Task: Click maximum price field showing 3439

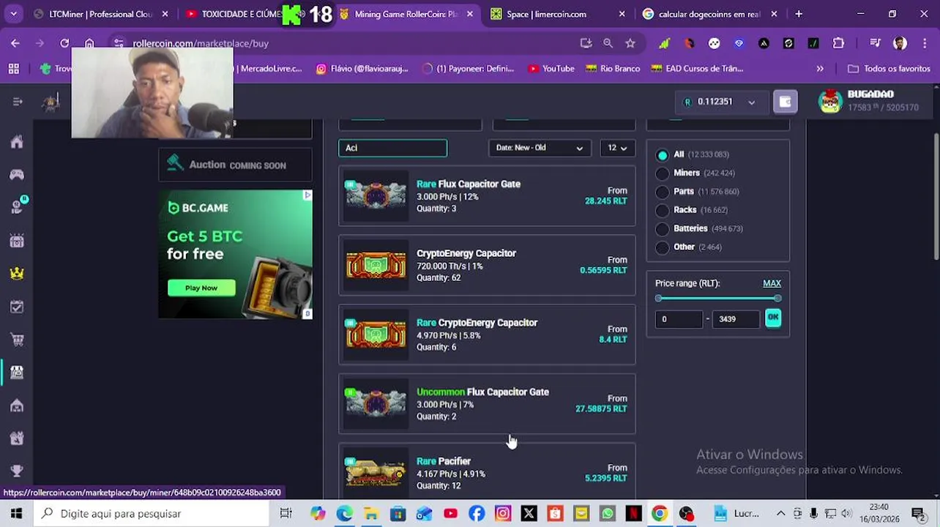Action: [x=736, y=319]
